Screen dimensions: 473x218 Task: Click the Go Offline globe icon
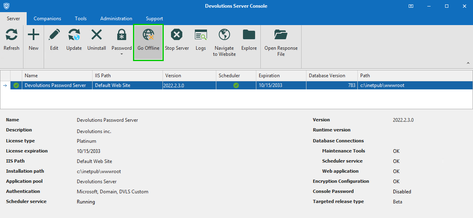point(148,35)
